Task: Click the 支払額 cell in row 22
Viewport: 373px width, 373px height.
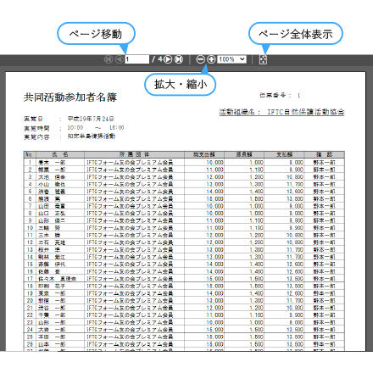Action: [284, 315]
